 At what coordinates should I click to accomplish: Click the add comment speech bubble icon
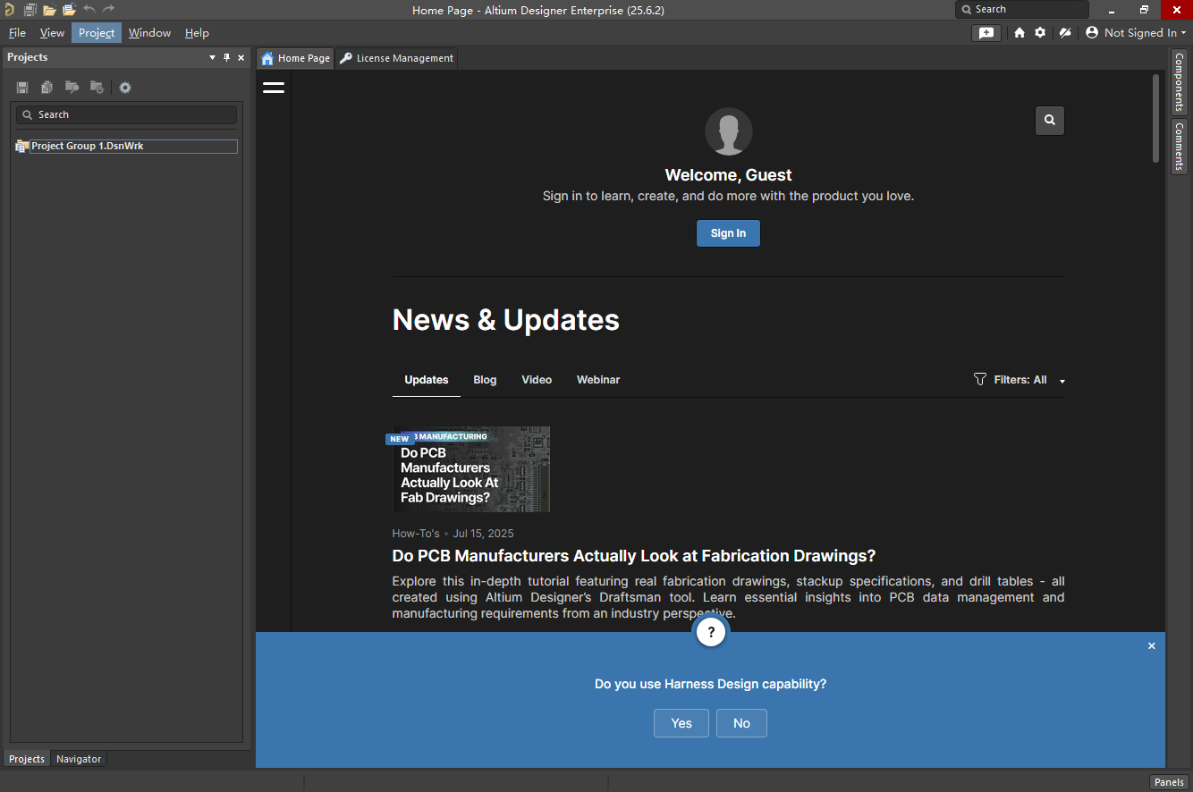(986, 33)
